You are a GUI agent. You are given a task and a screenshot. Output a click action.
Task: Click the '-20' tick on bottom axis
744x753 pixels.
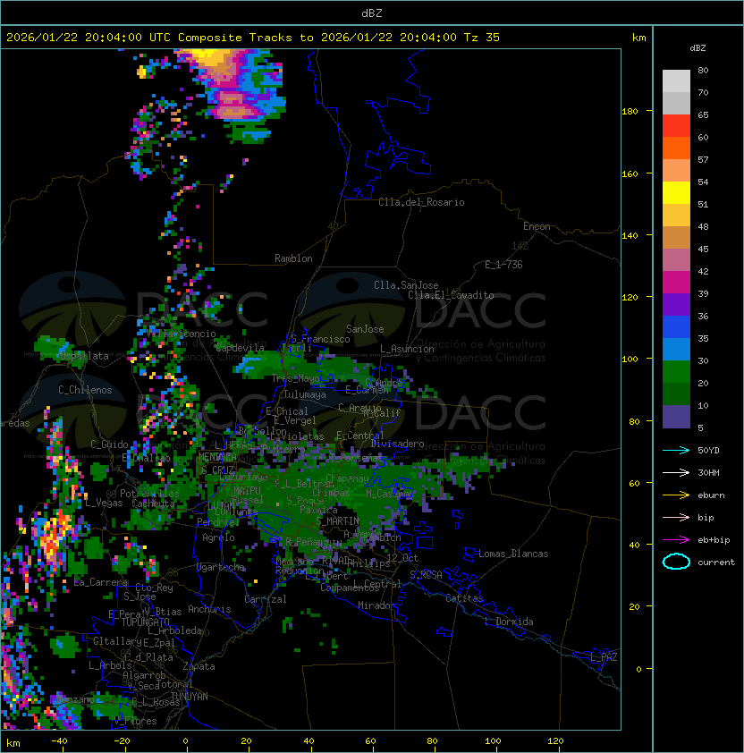[x=122, y=741]
